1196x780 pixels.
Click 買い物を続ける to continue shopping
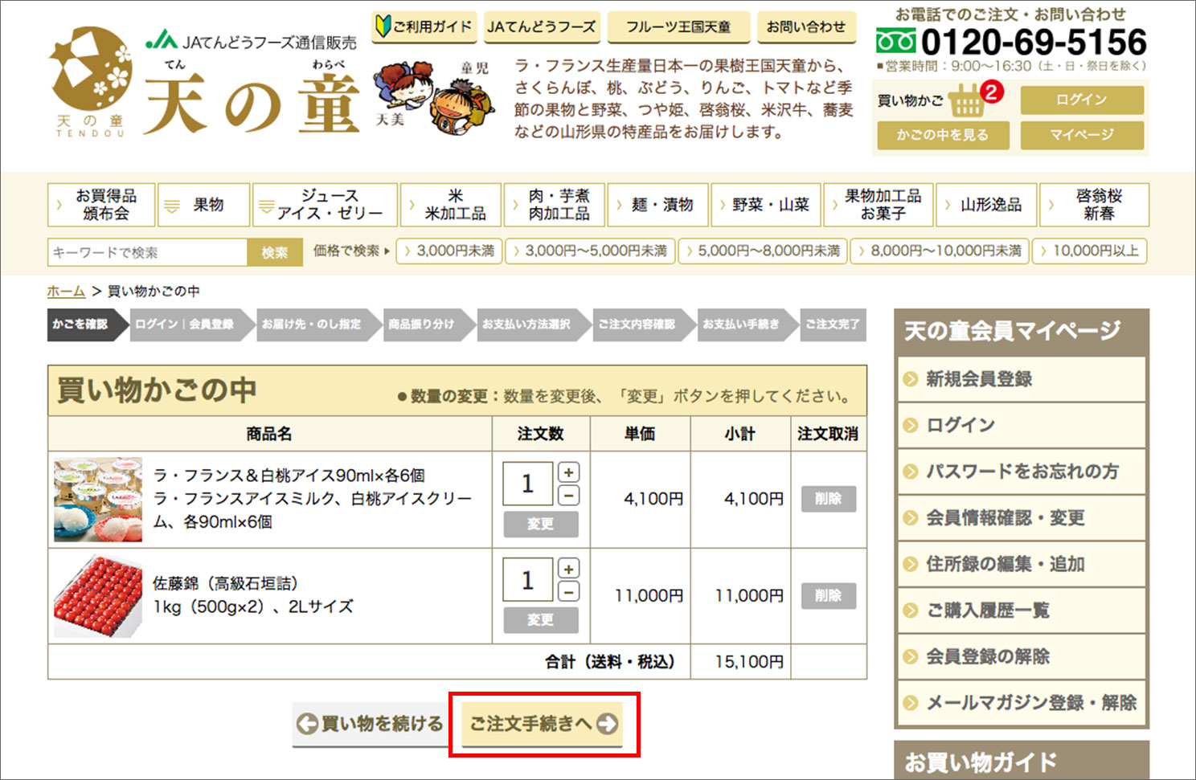click(371, 724)
